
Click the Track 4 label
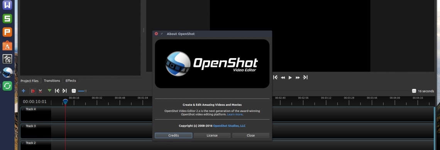coord(30,109)
